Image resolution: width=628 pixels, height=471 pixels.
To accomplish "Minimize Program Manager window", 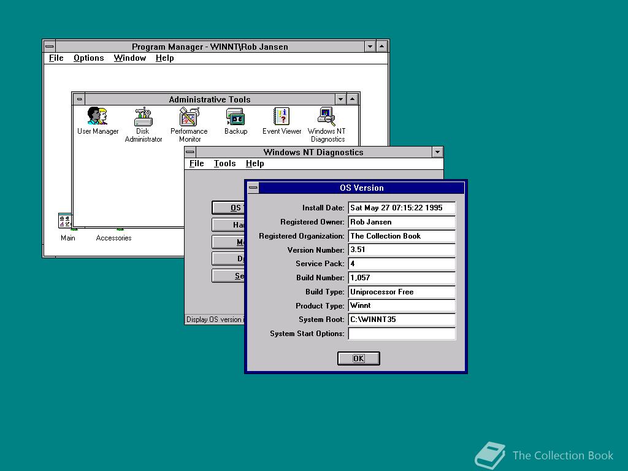I will (x=370, y=47).
